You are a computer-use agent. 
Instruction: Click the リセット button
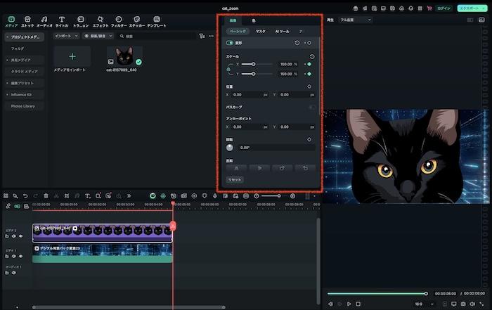(x=233, y=180)
